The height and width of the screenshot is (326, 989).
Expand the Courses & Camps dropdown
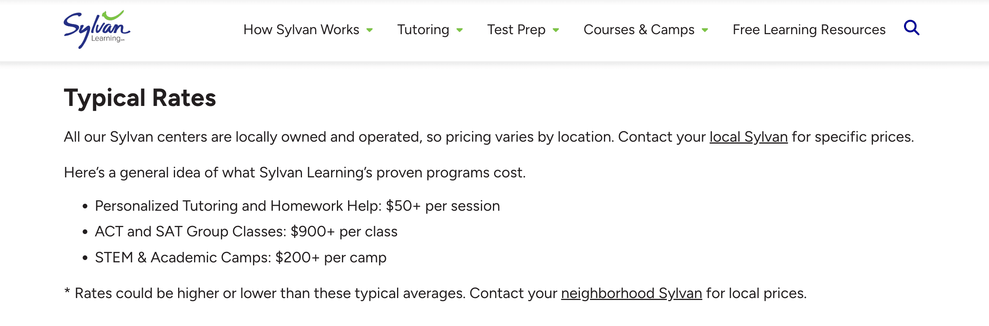639,29
